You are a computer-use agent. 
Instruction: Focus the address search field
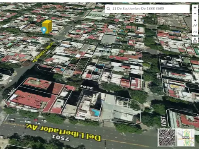click(x=147, y=9)
